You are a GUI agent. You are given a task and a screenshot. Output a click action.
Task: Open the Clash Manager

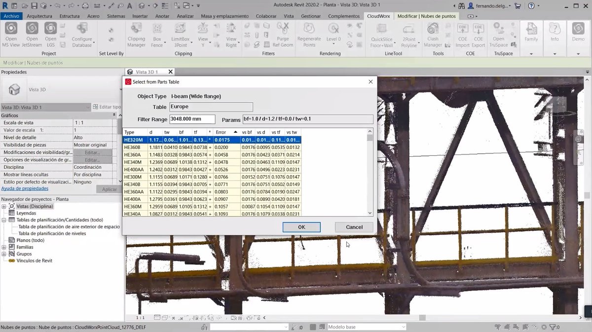pyautogui.click(x=433, y=35)
